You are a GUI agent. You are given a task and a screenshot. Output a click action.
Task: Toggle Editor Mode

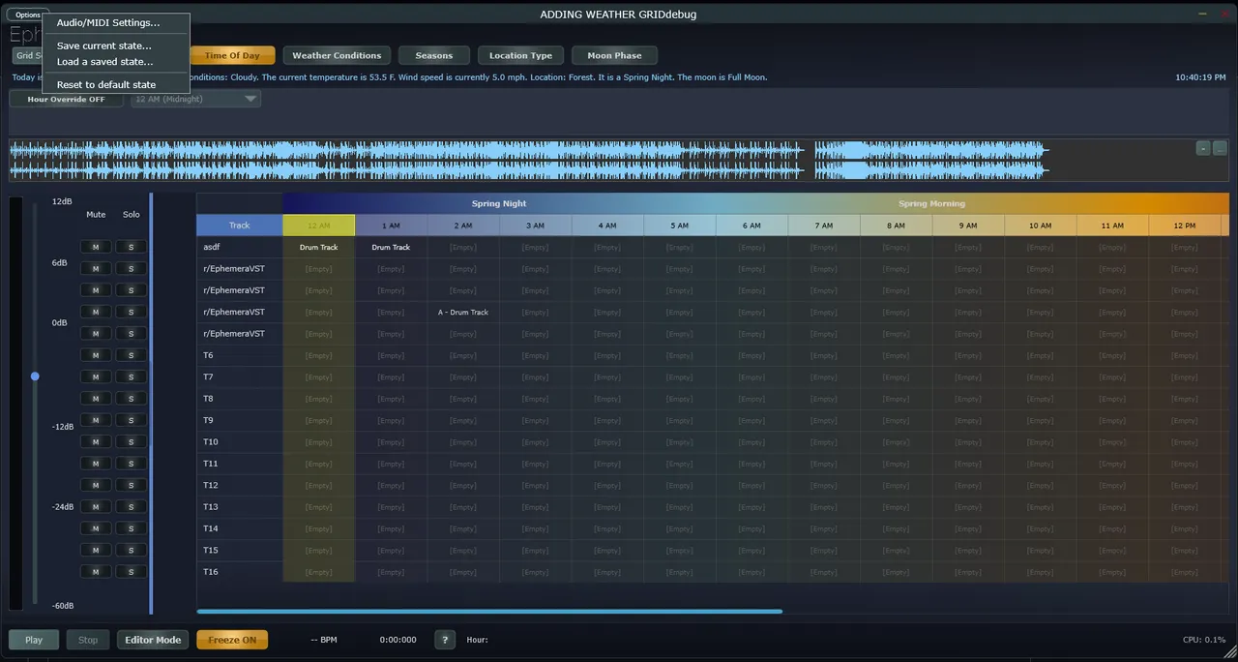click(153, 640)
